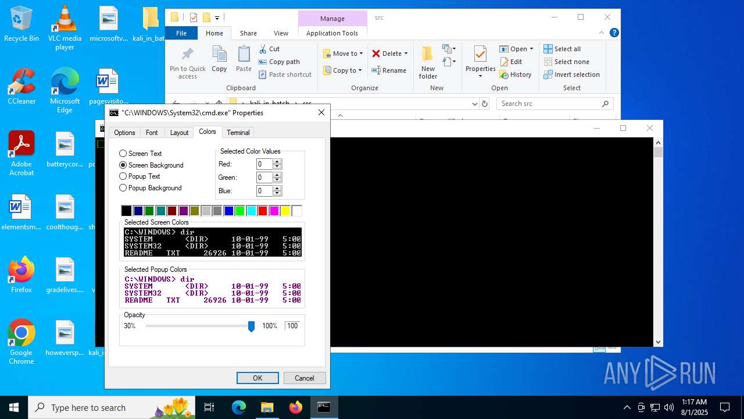
Task: Choose the Popup Background radio option
Action: pos(150,188)
